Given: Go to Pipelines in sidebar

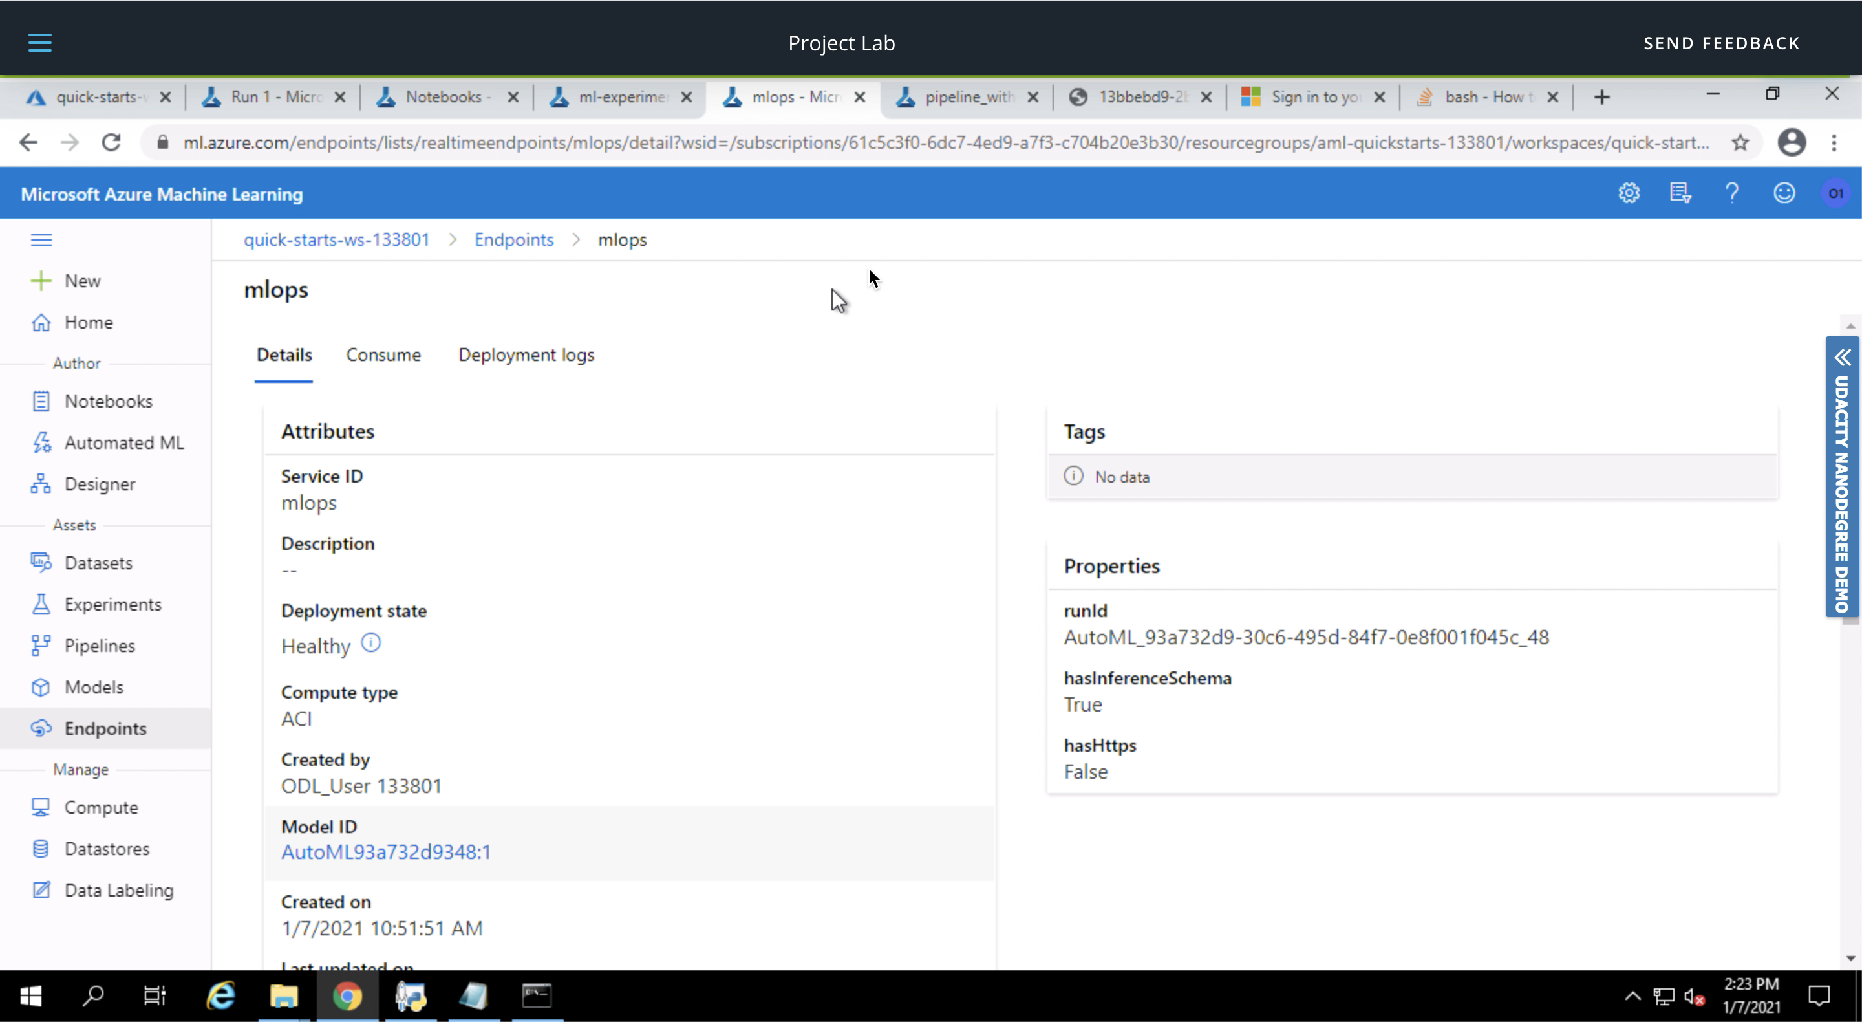Looking at the screenshot, I should click(99, 645).
